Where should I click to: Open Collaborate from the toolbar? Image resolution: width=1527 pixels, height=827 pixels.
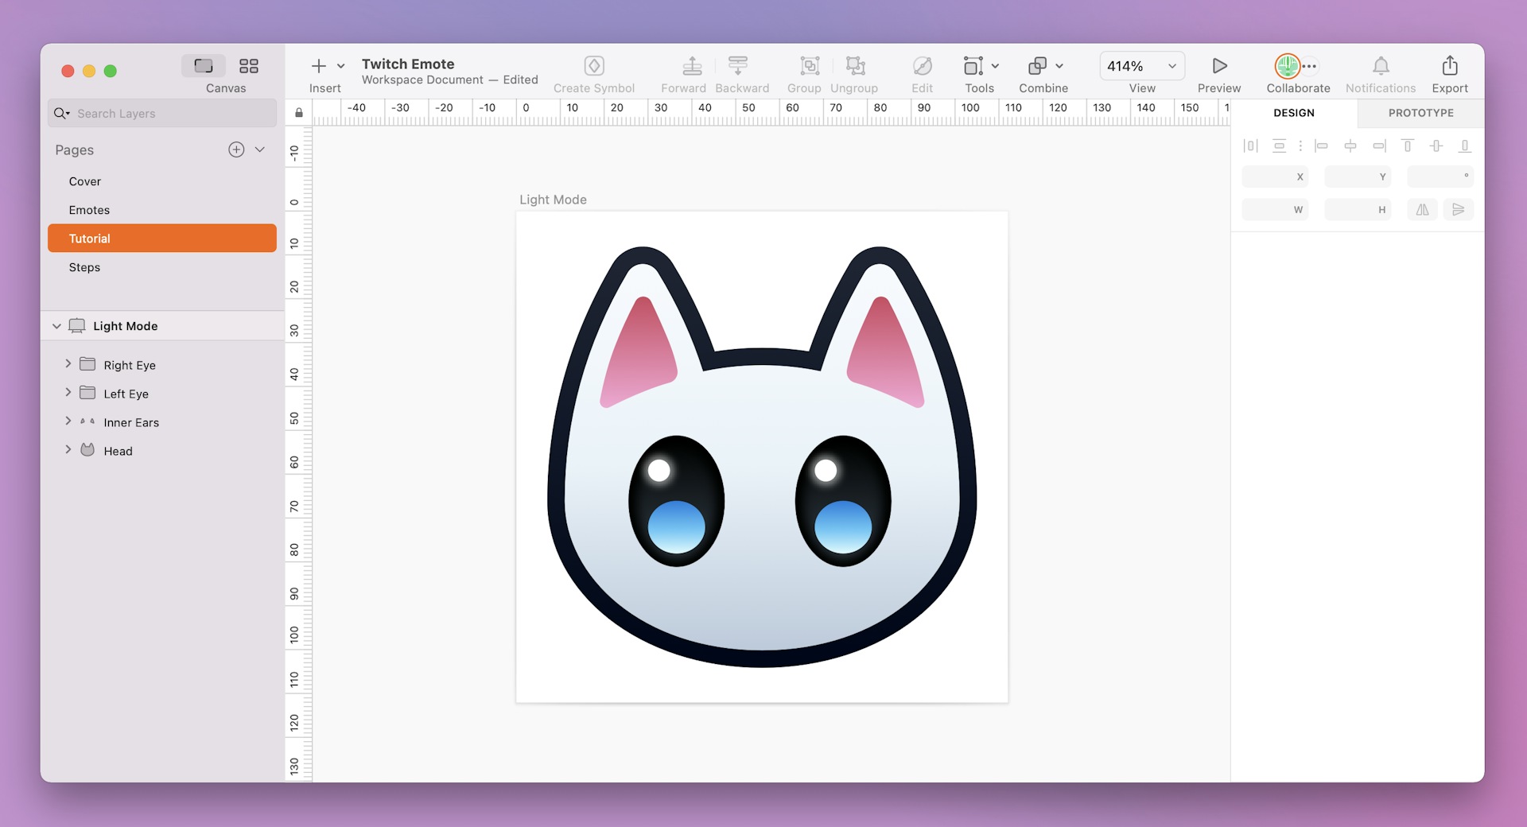tap(1289, 66)
